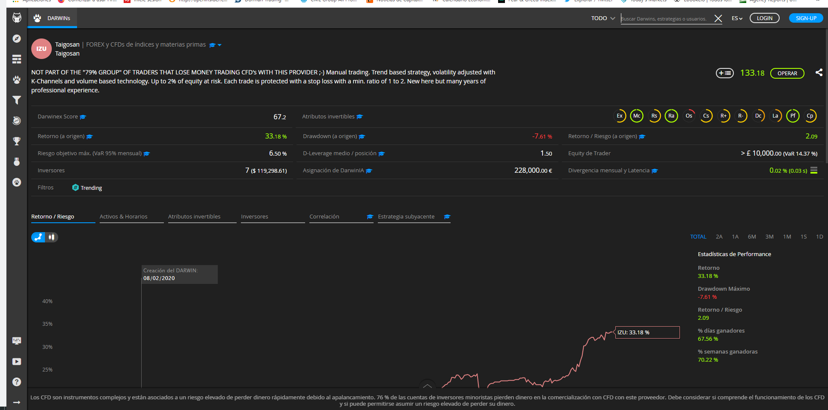Open the info hat icon beside Darwinex Score
This screenshot has width=828, height=410.
point(83,117)
